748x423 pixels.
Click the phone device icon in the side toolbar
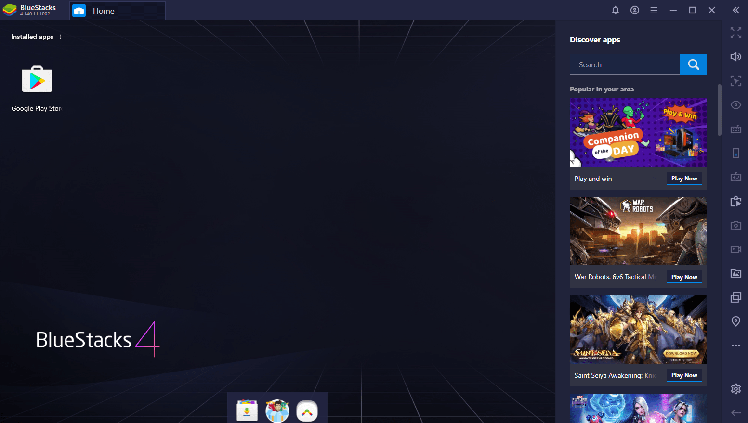point(735,153)
